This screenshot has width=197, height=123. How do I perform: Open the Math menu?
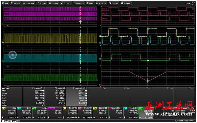(x=90, y=3)
